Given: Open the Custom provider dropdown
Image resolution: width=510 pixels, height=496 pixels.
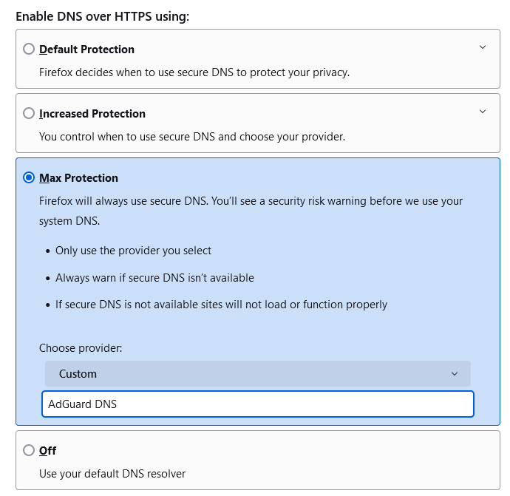Looking at the screenshot, I should point(257,374).
